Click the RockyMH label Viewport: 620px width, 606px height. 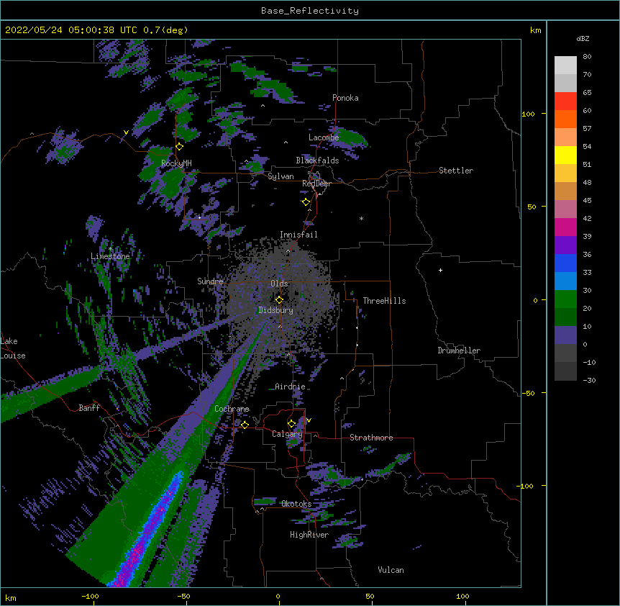(176, 163)
